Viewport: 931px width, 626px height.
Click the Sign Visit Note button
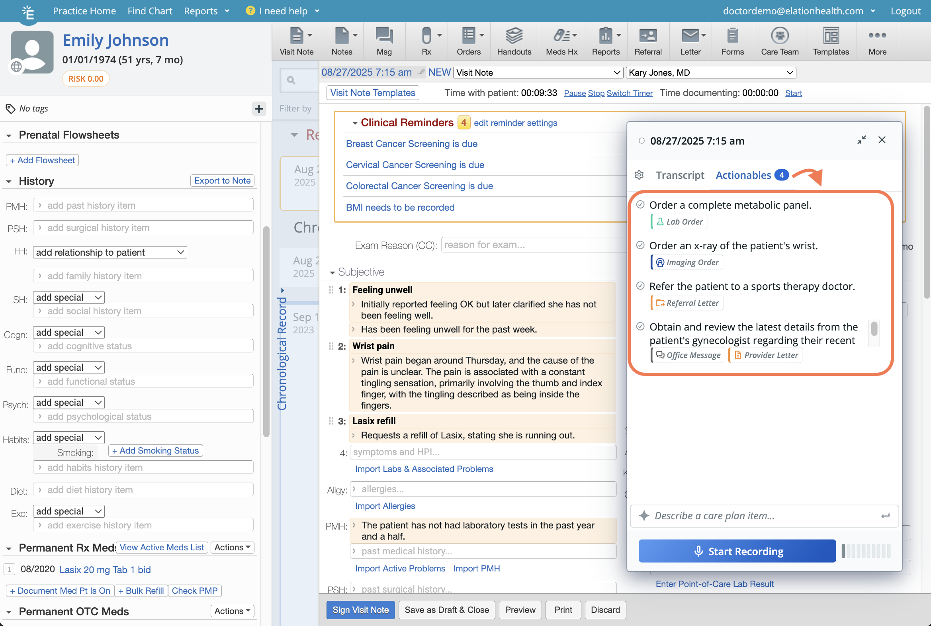point(360,610)
